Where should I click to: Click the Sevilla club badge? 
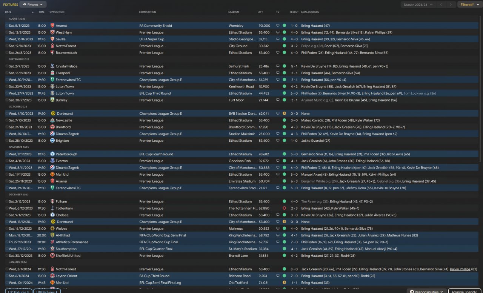point(52,39)
